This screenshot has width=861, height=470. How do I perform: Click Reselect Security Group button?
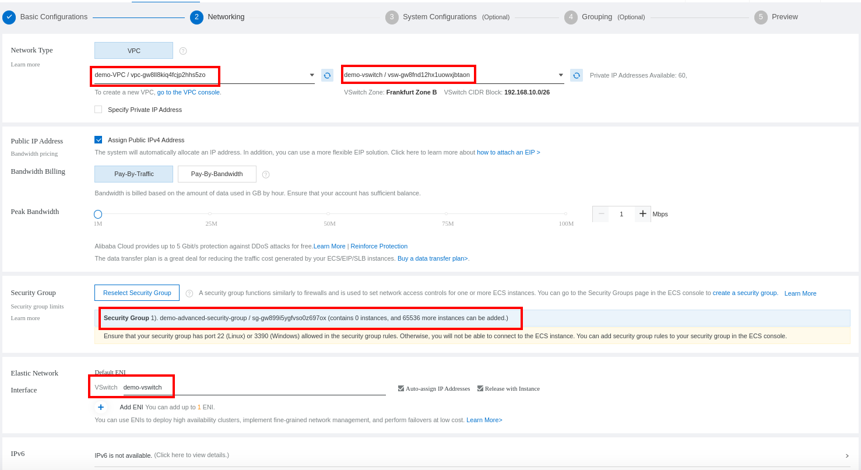pos(137,293)
